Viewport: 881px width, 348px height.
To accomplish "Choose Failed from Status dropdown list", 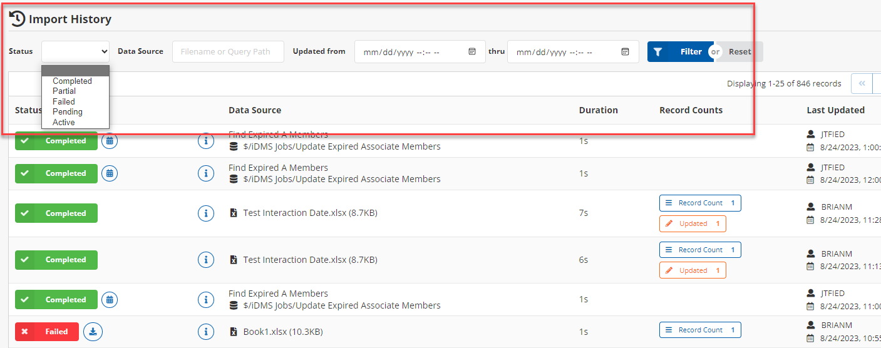I will pos(64,101).
